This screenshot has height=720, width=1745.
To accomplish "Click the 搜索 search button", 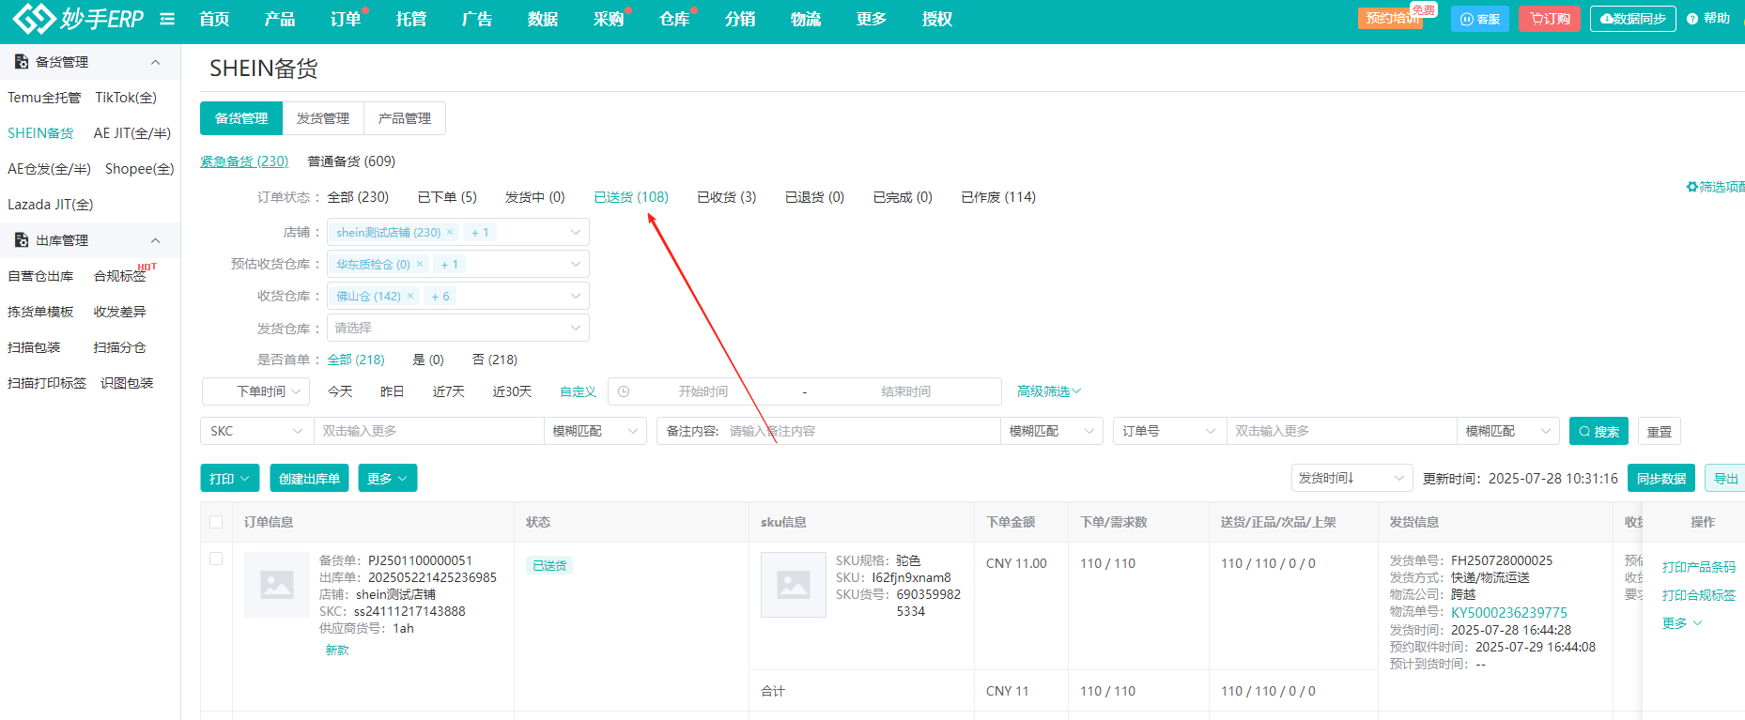I will (1599, 431).
